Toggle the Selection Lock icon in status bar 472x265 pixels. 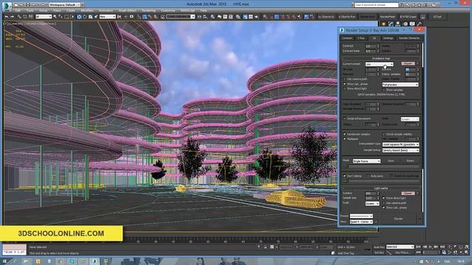click(265, 247)
